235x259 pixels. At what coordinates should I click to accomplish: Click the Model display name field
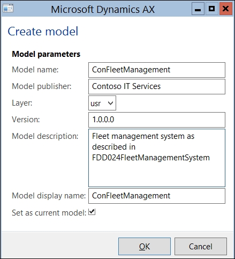coord(157,196)
